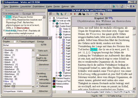Click the Bindsfeld[t] glossary link
138x98 pixels.
(11, 31)
